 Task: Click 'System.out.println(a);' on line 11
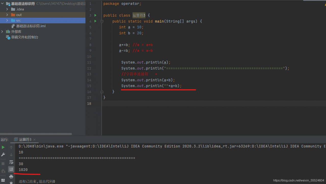tap(146, 63)
